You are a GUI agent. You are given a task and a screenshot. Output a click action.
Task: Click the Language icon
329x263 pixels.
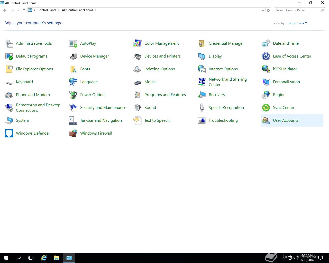[73, 82]
